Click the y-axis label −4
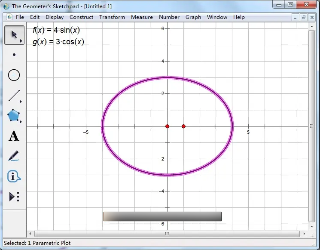The image size is (320, 250). point(162,191)
